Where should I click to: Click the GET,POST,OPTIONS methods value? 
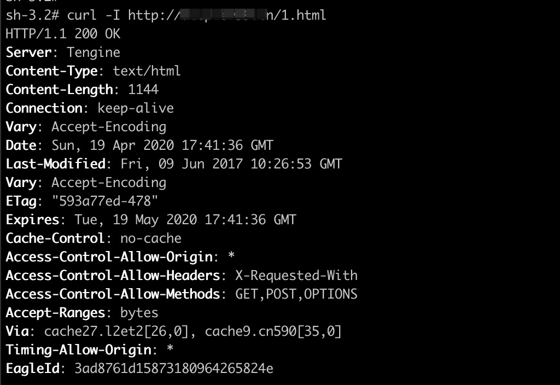296,294
